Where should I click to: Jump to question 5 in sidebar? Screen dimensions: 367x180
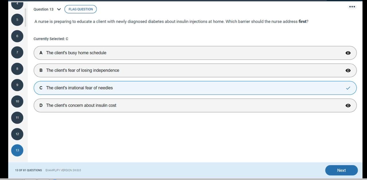17,20
